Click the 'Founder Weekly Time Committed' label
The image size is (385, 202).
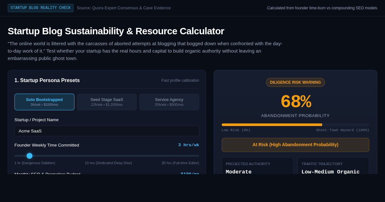47,145
